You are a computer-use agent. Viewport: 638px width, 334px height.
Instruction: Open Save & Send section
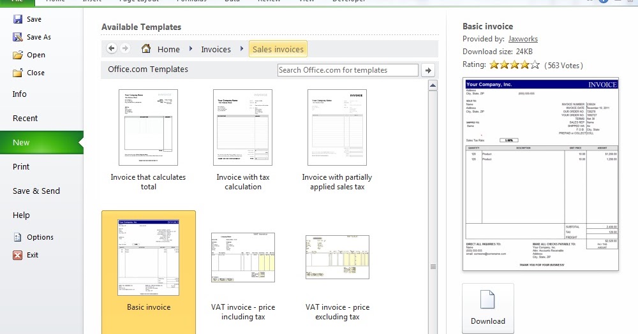click(36, 191)
